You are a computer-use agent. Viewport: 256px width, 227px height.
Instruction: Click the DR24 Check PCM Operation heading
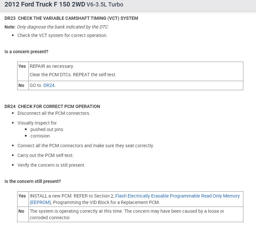(52, 106)
